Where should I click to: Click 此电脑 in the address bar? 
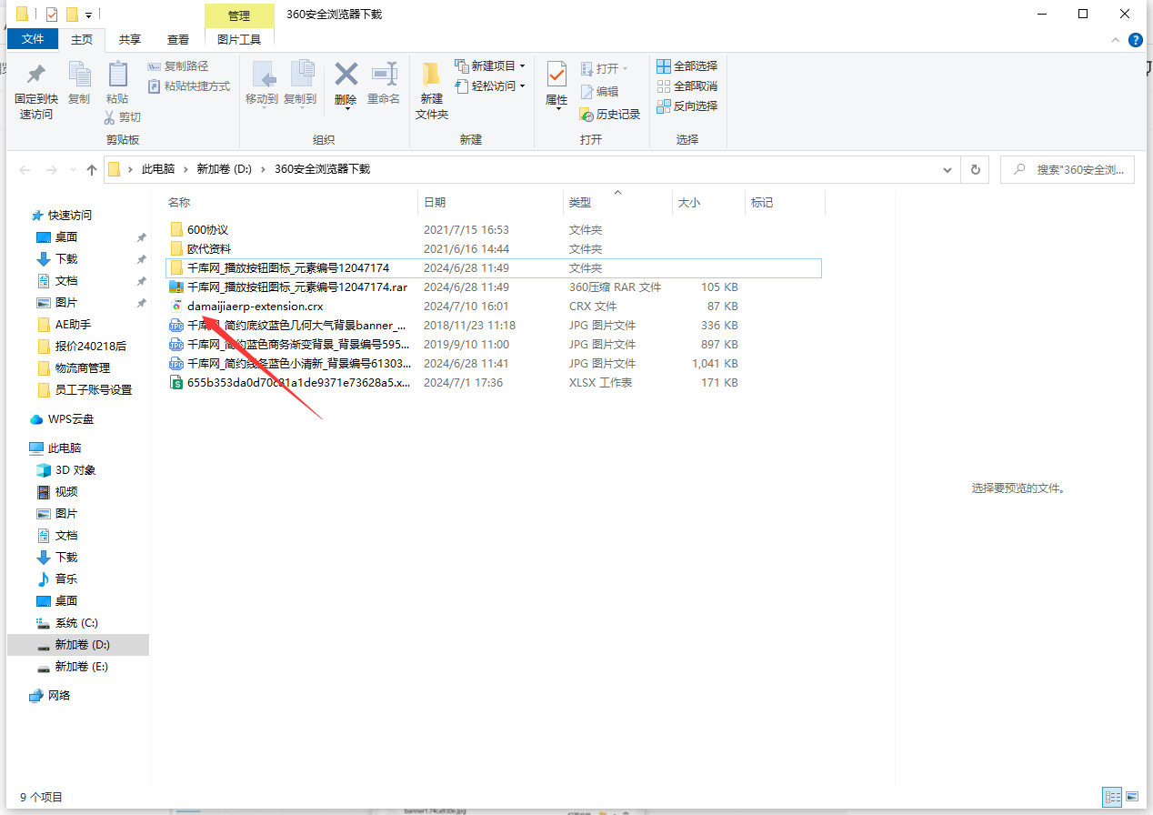[157, 169]
